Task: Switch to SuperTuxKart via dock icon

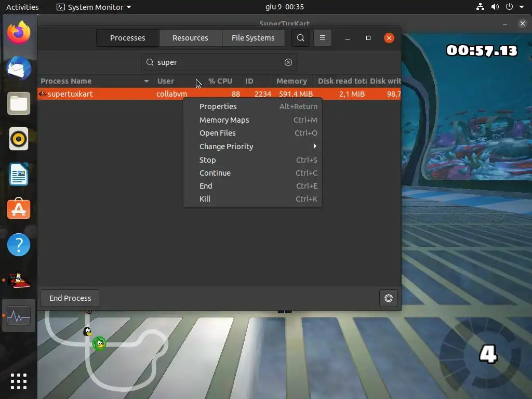Action: click(x=19, y=280)
